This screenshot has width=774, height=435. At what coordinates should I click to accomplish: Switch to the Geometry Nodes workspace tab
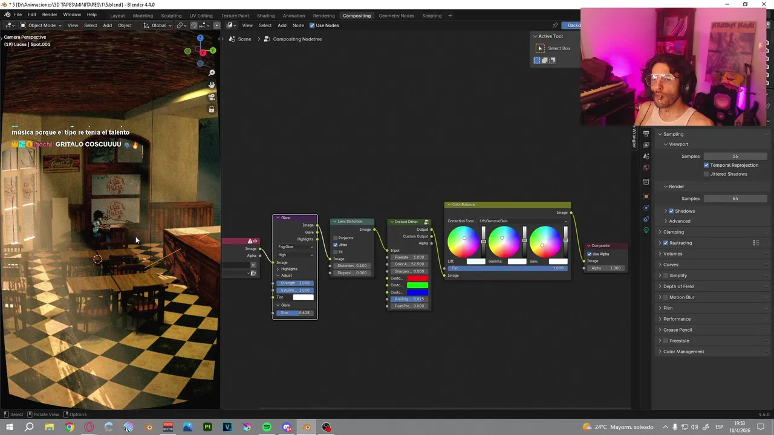coord(396,16)
